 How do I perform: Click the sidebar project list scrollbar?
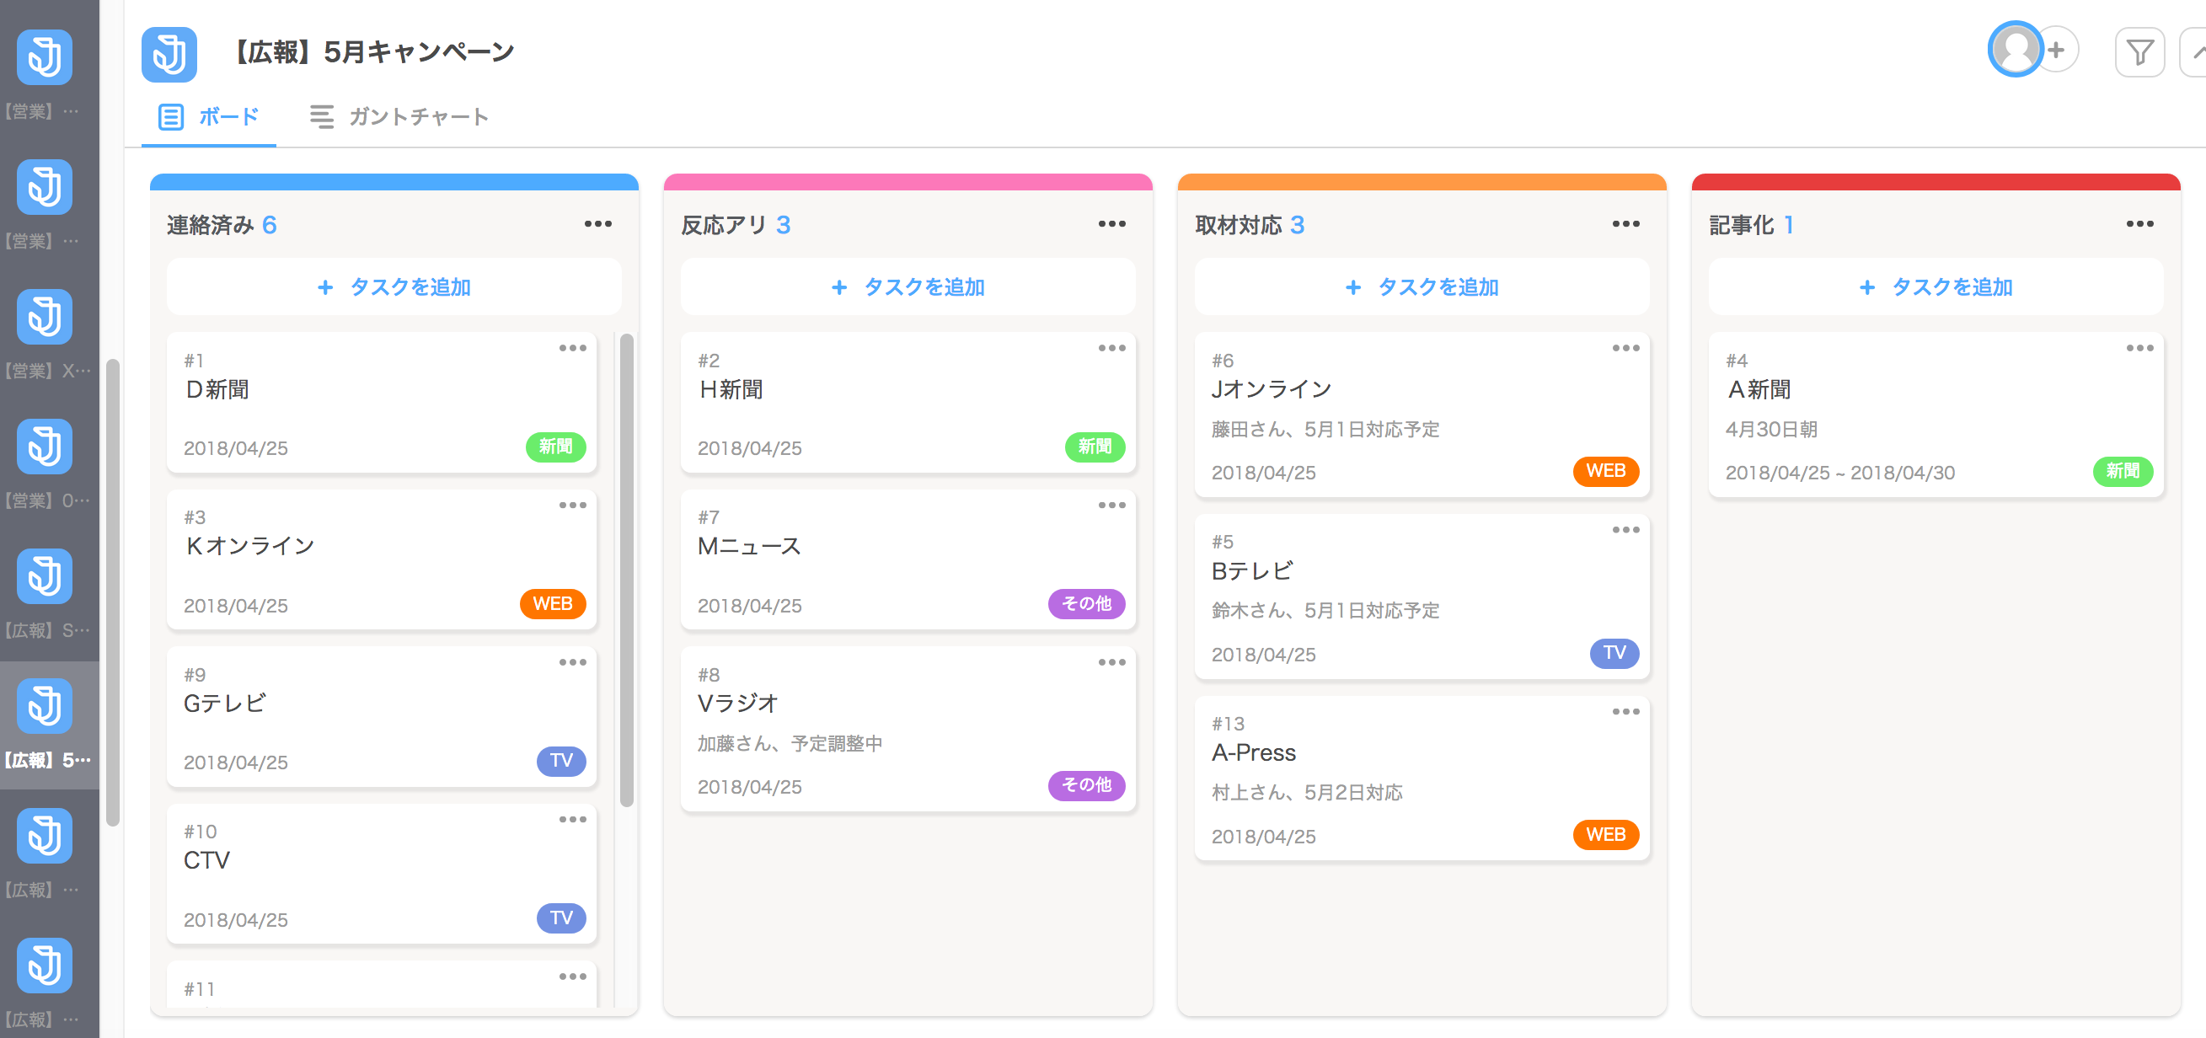click(112, 592)
